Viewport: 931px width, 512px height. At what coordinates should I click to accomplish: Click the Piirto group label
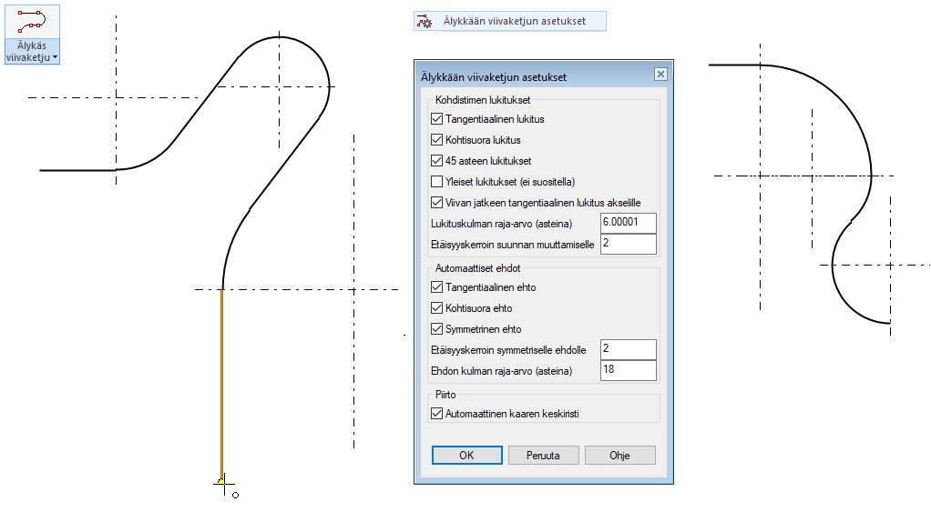coord(445,395)
